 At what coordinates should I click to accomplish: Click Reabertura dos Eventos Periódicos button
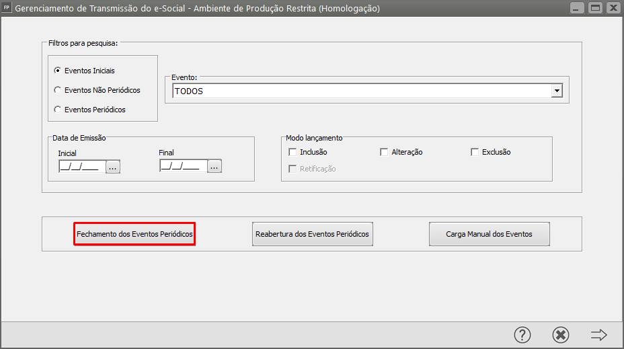[x=312, y=234]
